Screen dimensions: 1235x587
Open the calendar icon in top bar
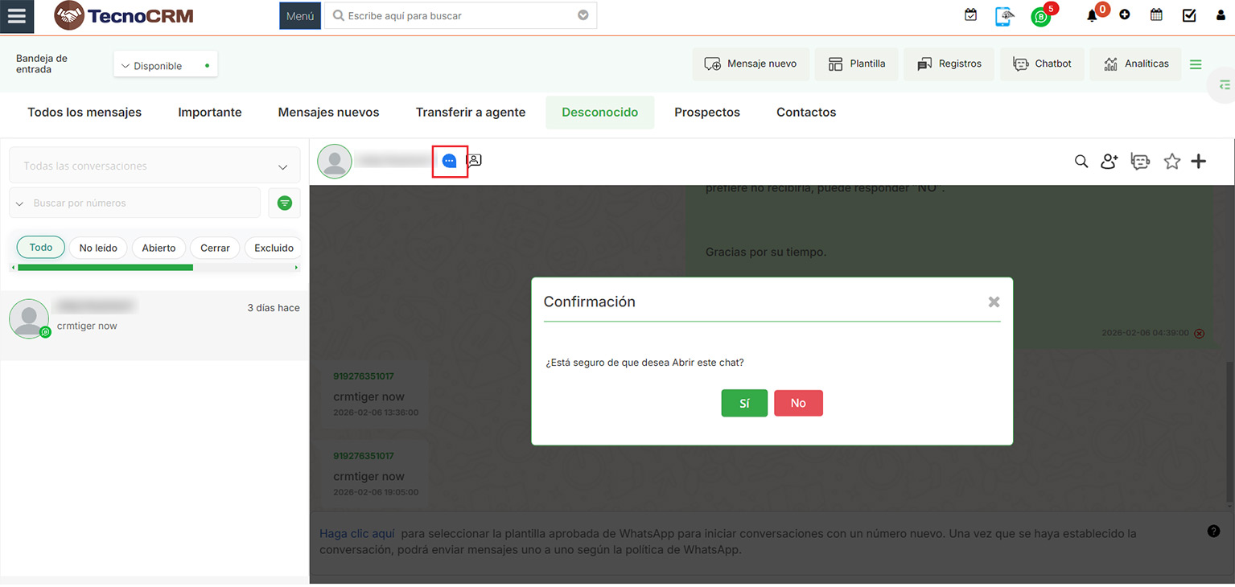1156,14
